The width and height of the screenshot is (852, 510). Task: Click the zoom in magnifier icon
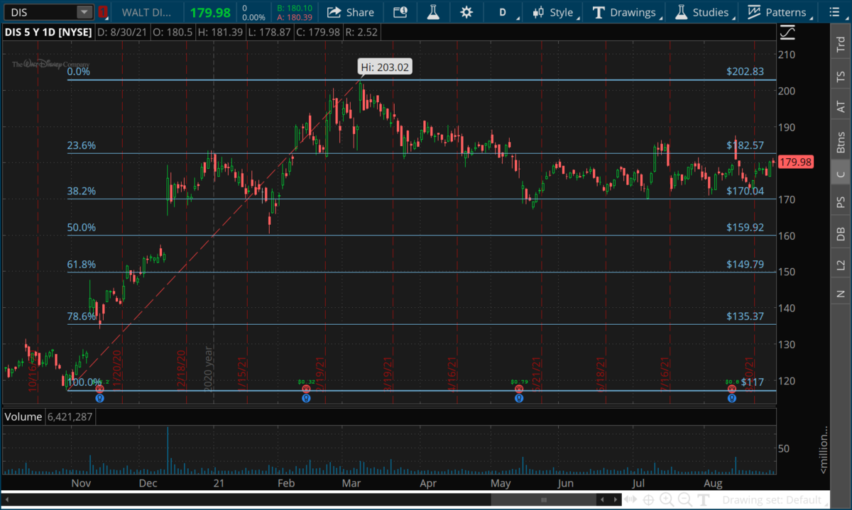667,500
